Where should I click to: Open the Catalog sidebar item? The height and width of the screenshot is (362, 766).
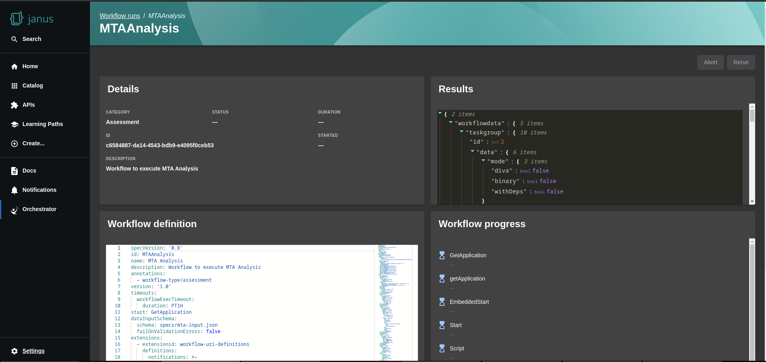(x=45, y=85)
